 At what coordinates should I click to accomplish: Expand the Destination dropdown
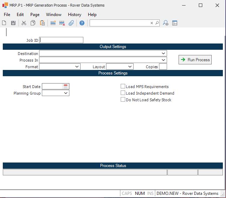pyautogui.click(x=164, y=54)
